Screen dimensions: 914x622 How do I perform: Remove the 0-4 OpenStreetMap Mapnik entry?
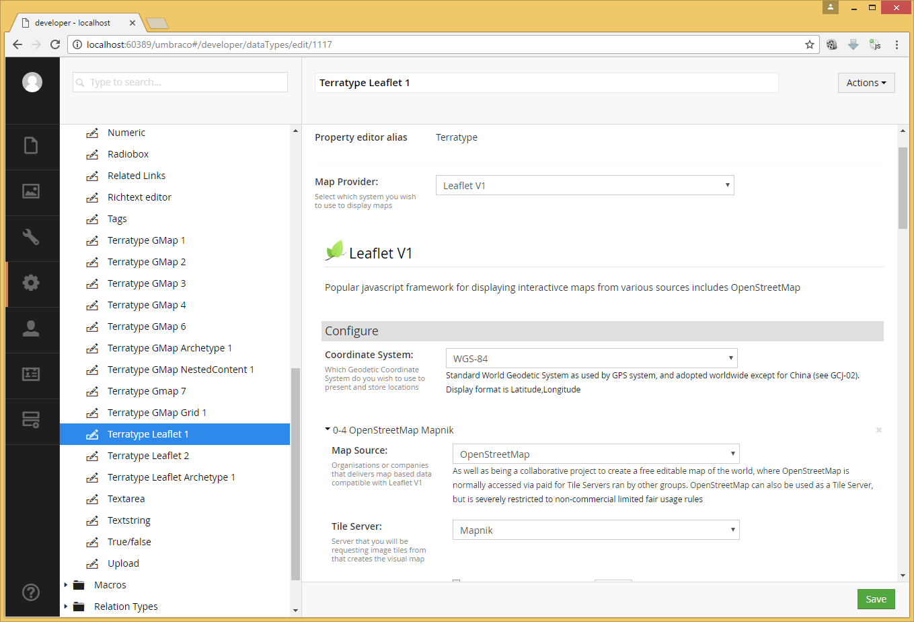click(878, 429)
